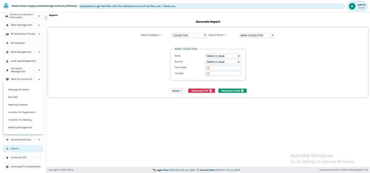Viewport: 370px width, 173px height.
Task: Click the Consumer GIS location pin icon
Action: 7,158
